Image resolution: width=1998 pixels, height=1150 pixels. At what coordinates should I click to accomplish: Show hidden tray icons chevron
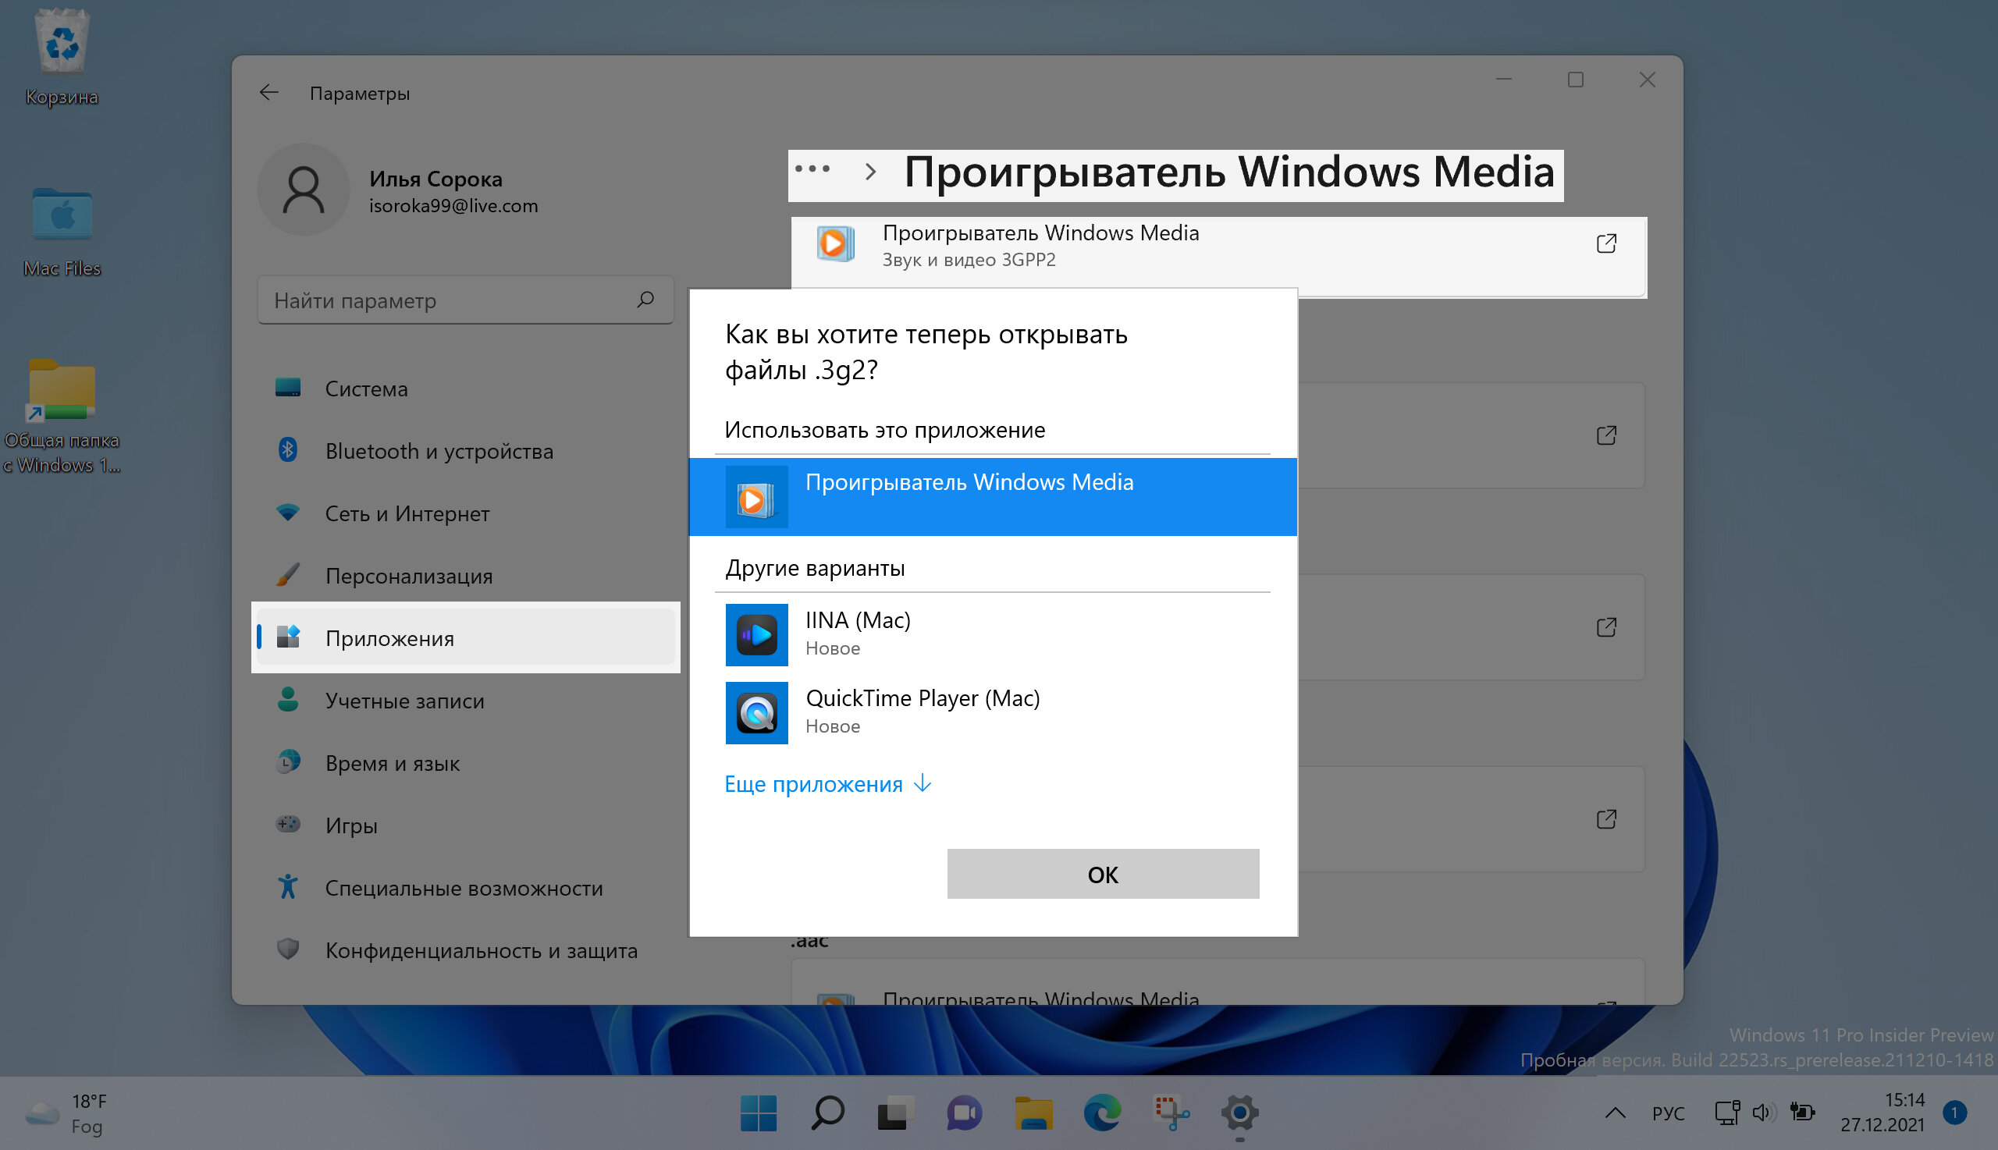[1615, 1113]
